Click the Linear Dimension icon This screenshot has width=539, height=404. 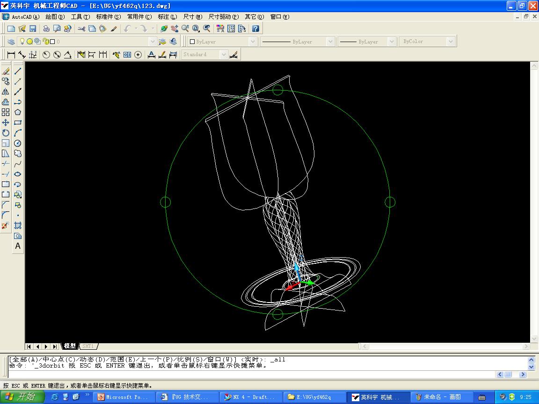click(x=11, y=55)
